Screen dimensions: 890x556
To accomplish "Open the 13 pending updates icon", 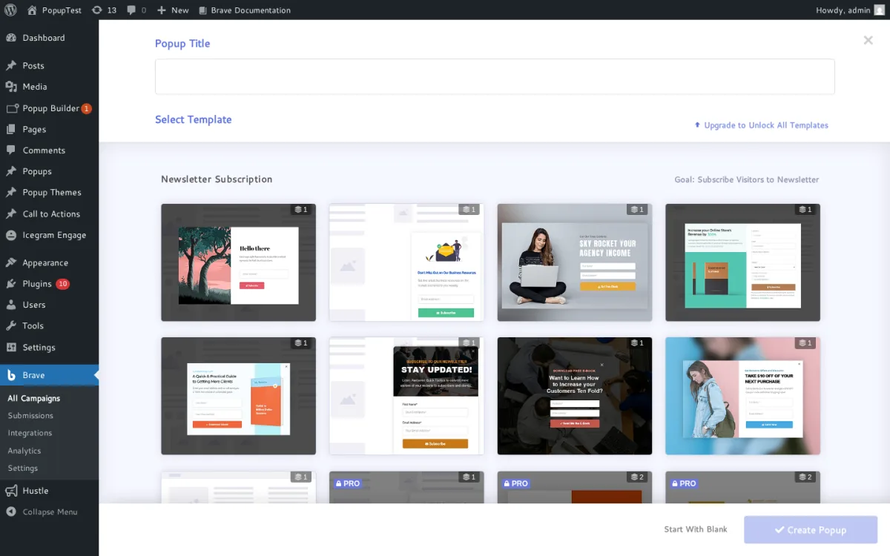I will coord(104,10).
